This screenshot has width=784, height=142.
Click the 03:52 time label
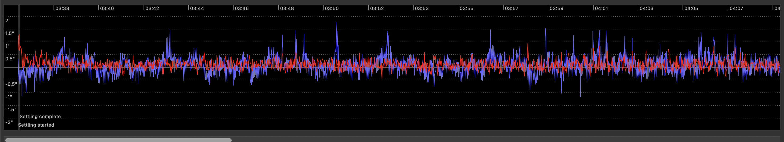(x=377, y=8)
